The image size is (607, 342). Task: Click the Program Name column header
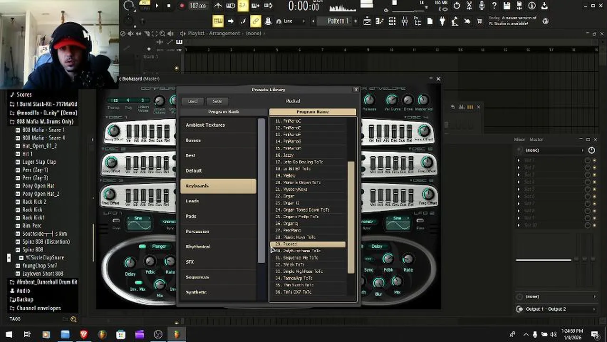tap(313, 112)
